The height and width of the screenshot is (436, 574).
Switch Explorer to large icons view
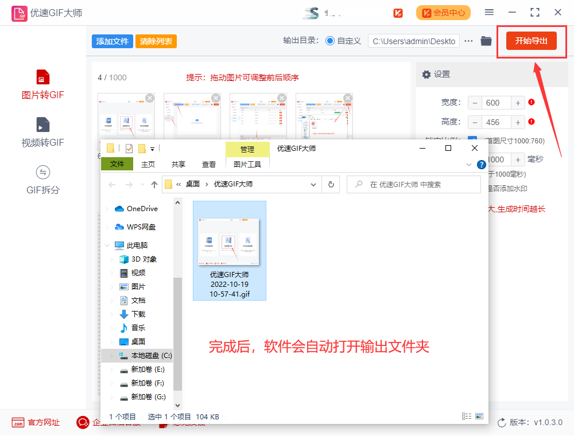click(479, 416)
